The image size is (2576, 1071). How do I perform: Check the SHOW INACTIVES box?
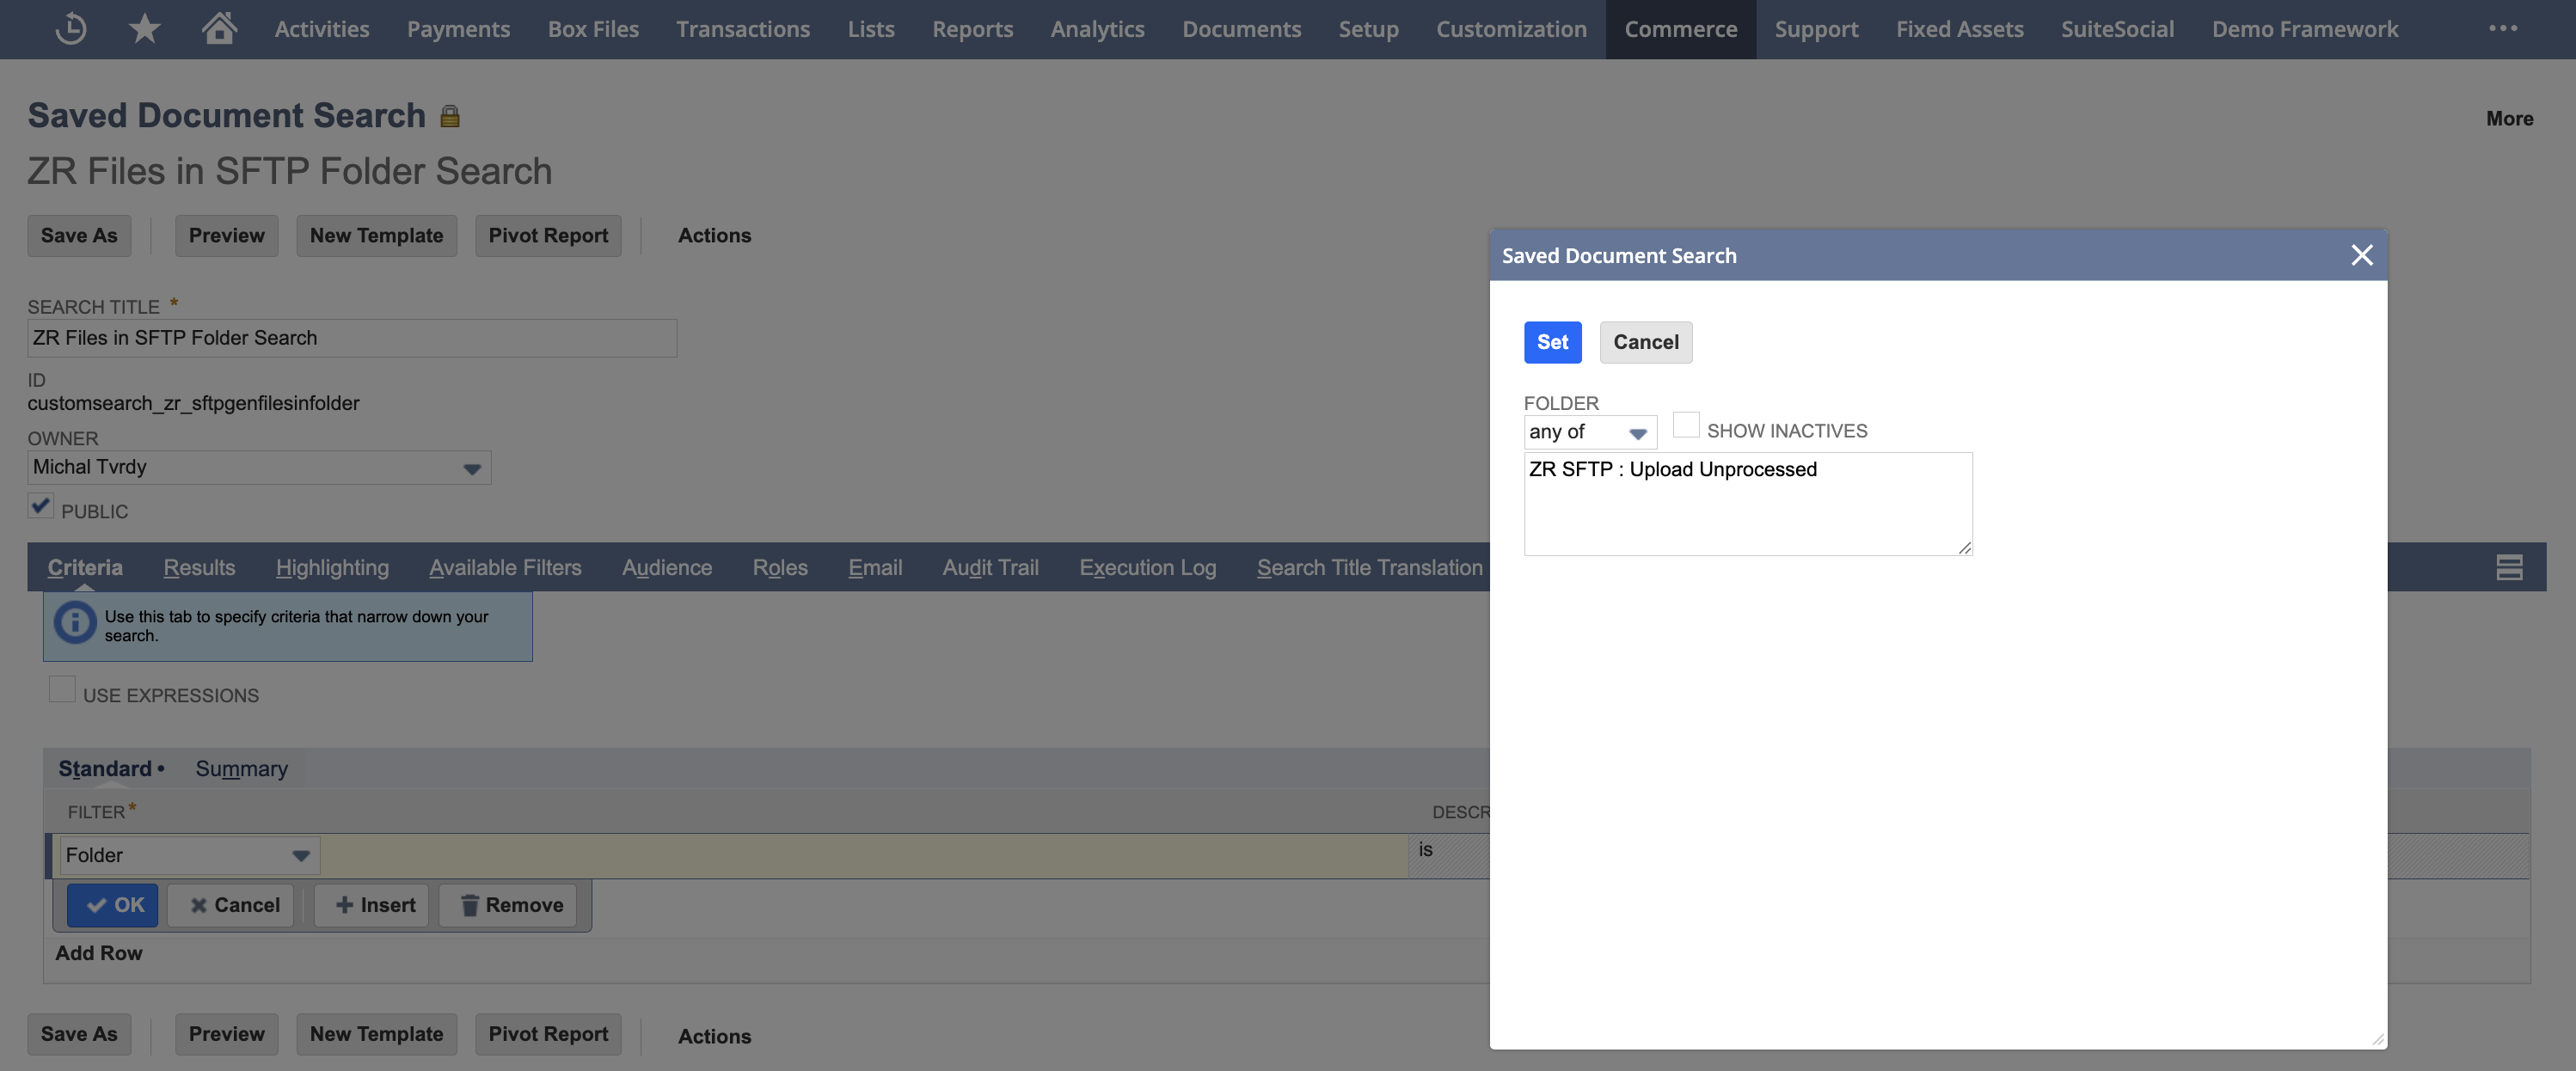coord(1686,425)
